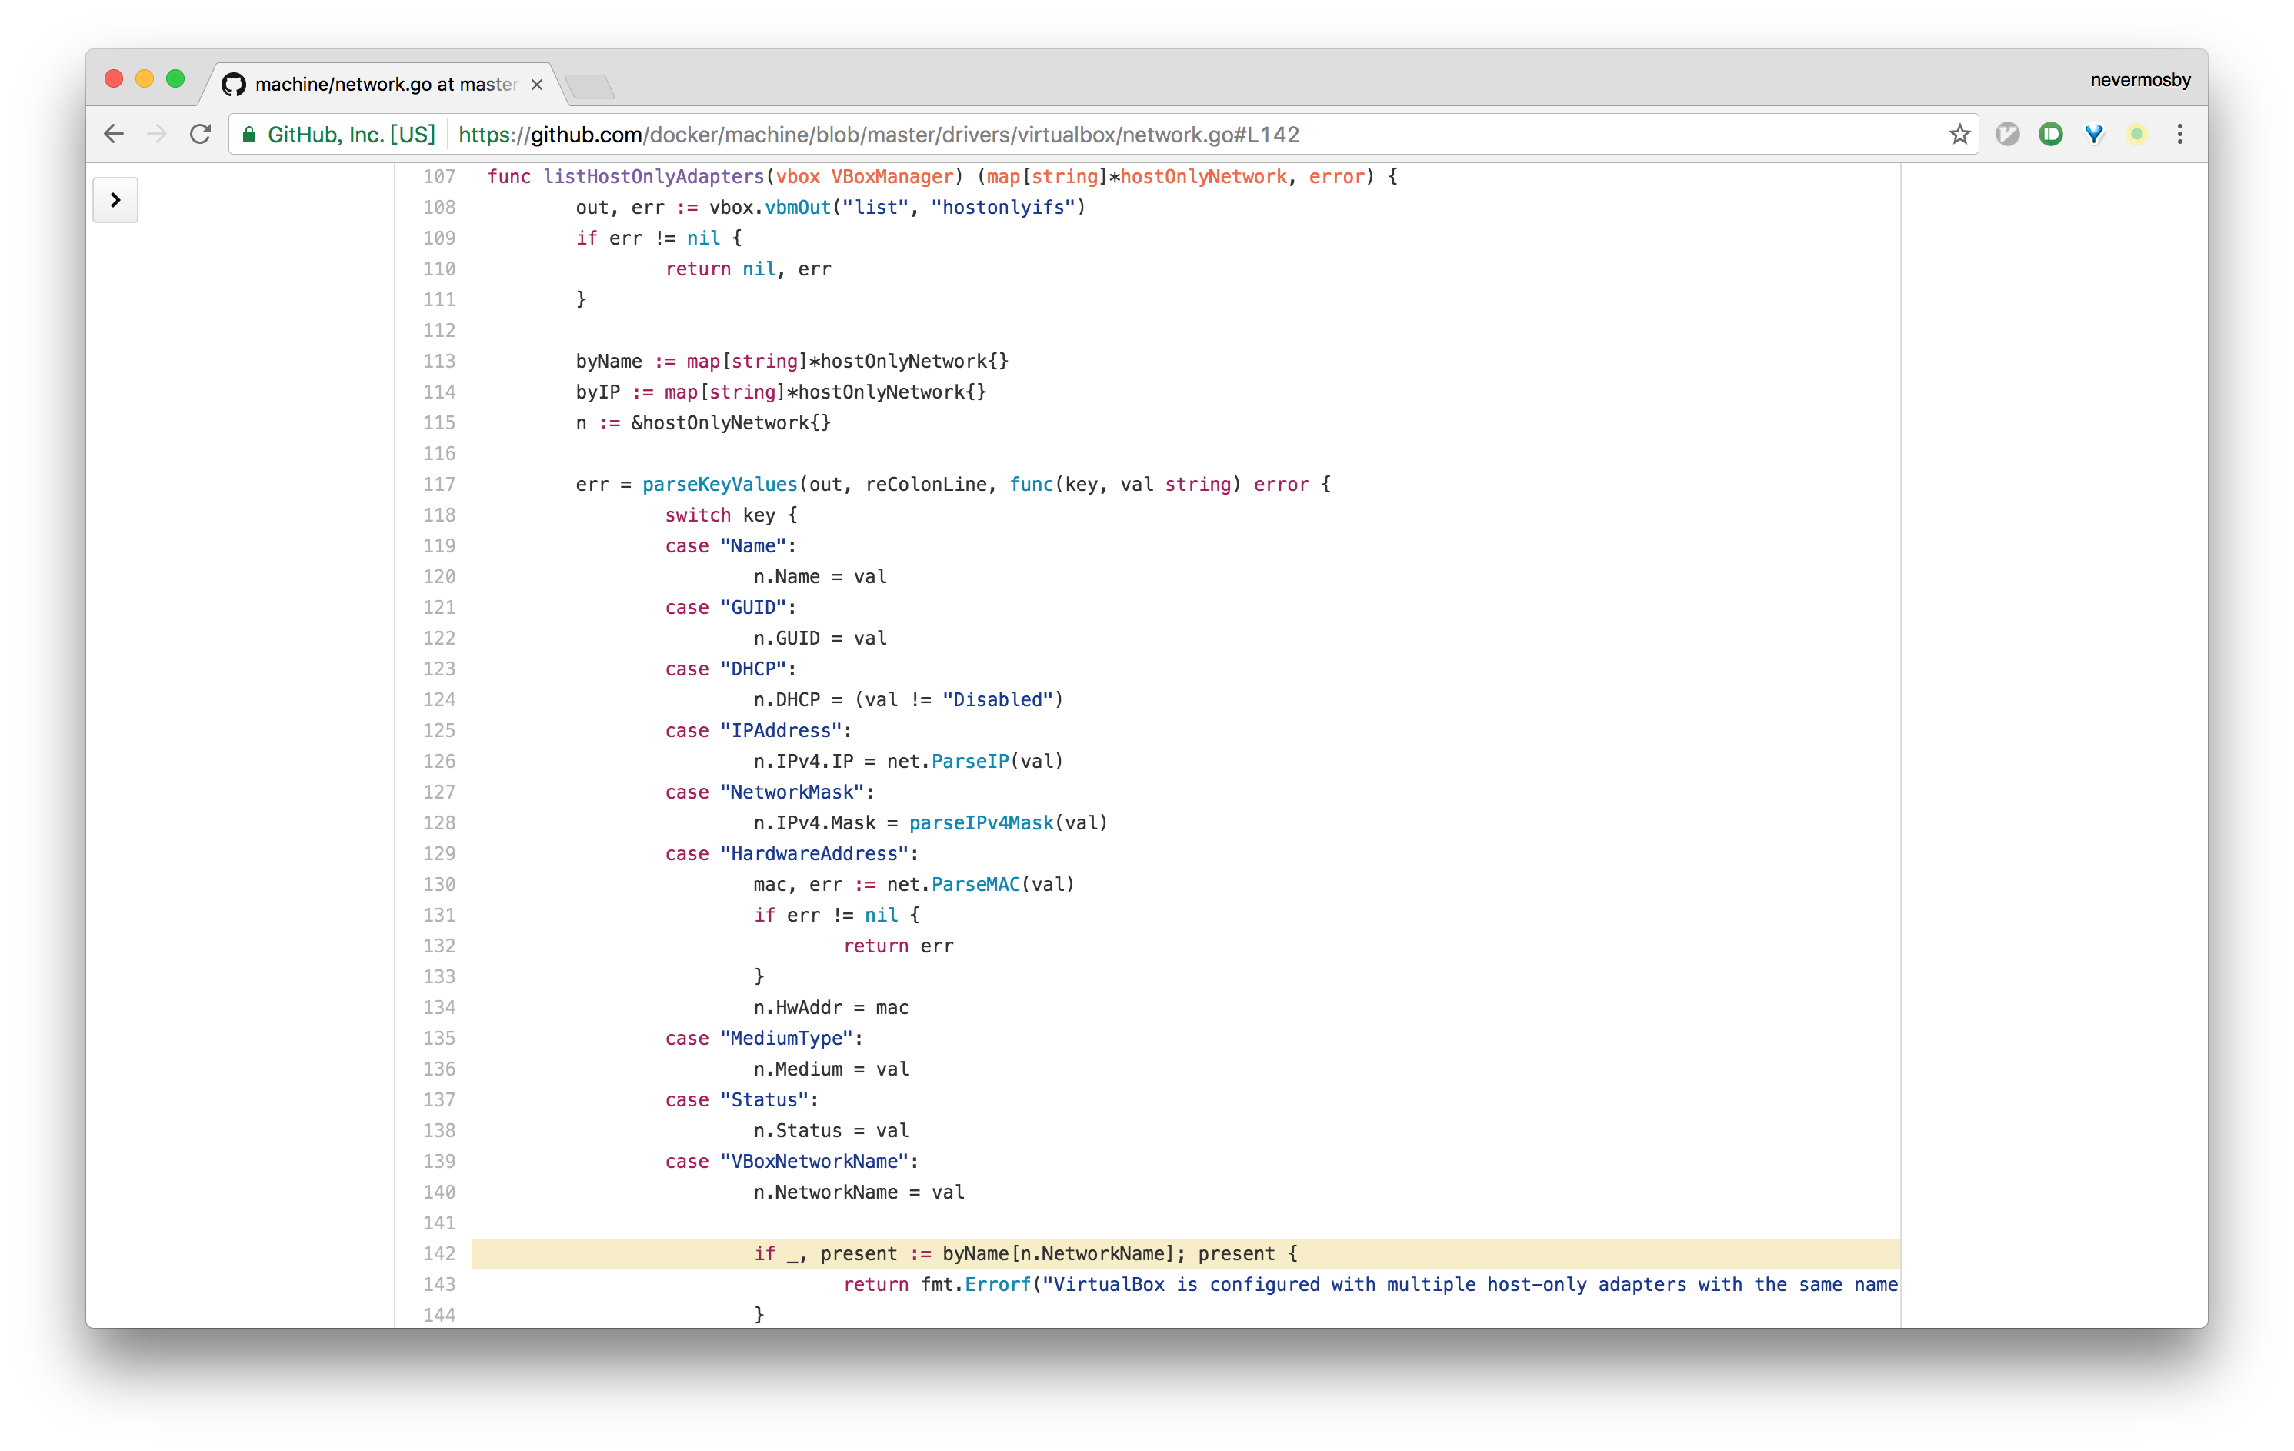Click line number 117

tap(439, 484)
